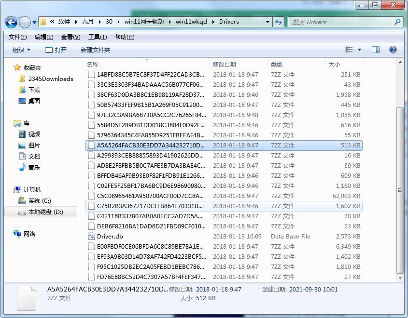Click file icon of 50B57433FEF9B15B1A269F05C91200...
This screenshot has height=318, width=408.
click(x=91, y=105)
